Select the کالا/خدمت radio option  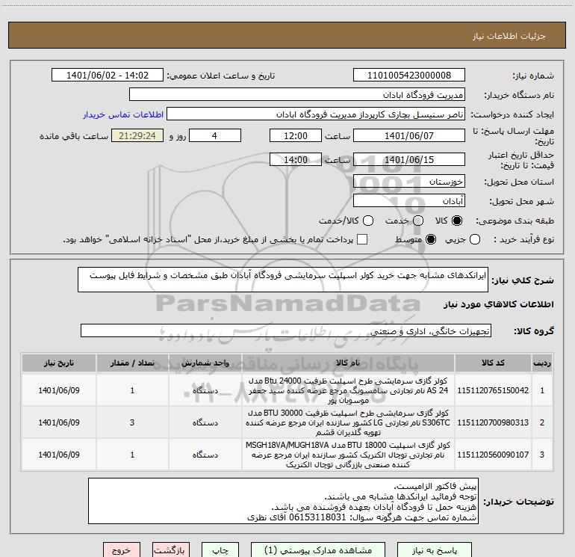coord(368,221)
